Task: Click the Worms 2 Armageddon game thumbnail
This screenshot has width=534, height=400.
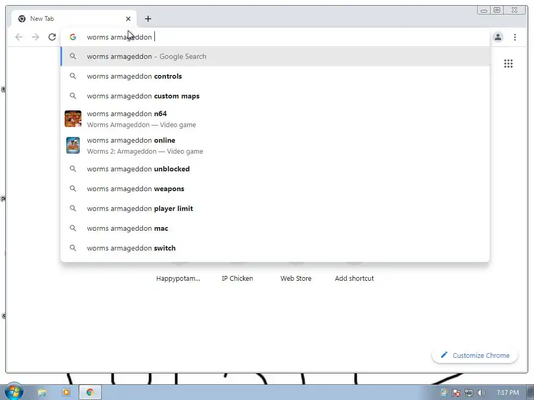Action: 73,145
